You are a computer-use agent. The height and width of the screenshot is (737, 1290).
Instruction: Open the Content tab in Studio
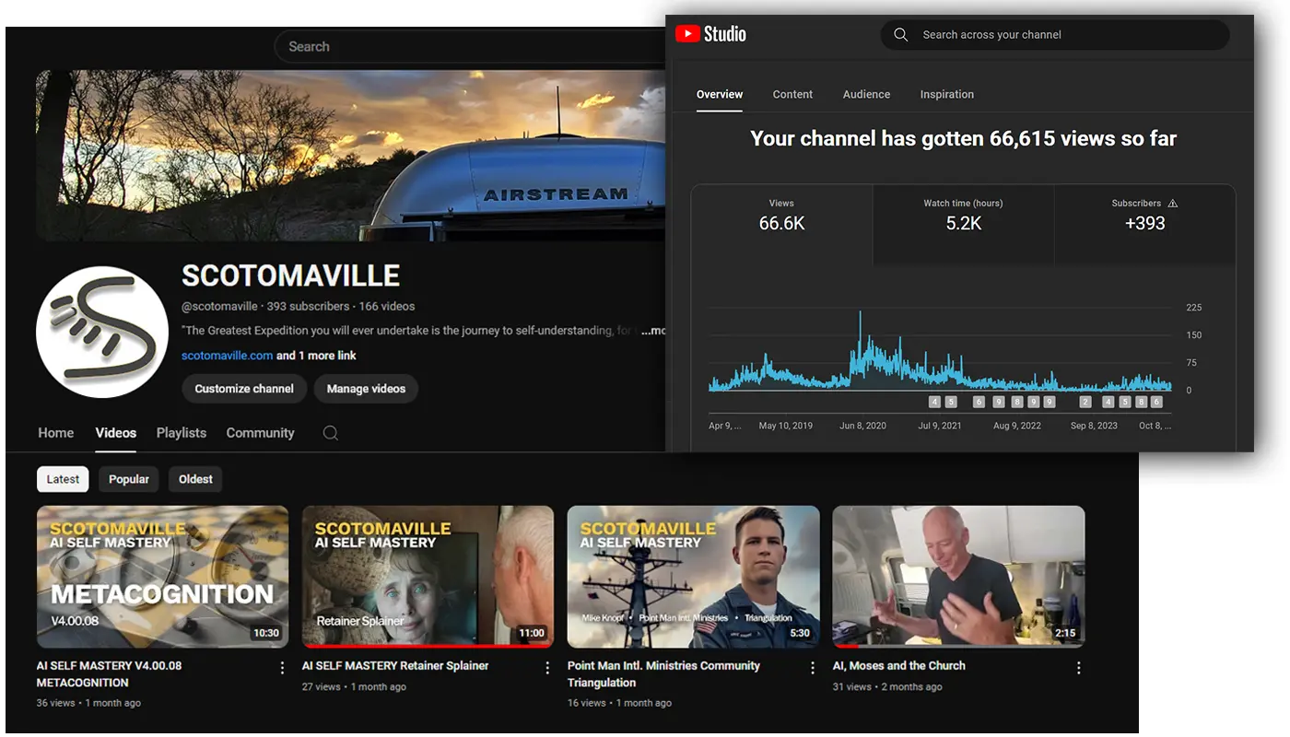click(792, 94)
